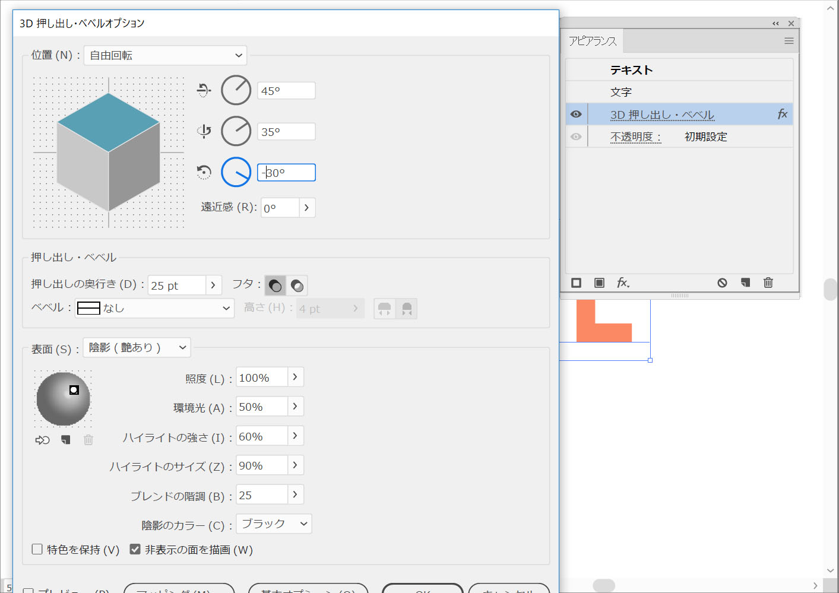
Task: Expand the 遠近感 slider arrow
Action: [306, 208]
